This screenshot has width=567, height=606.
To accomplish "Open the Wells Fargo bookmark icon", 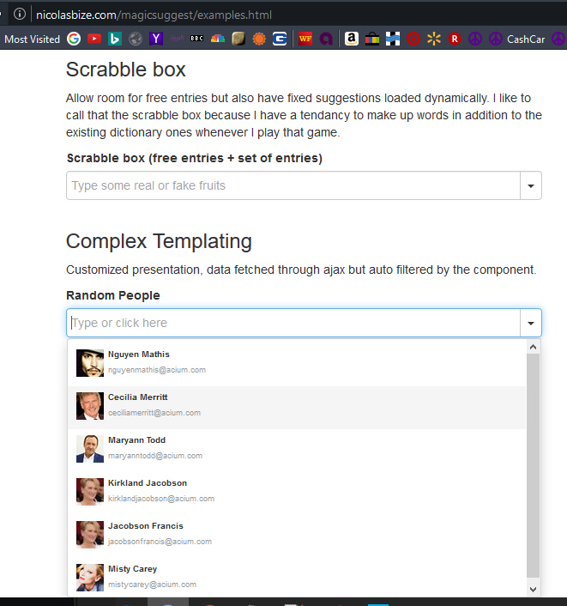I will [305, 39].
